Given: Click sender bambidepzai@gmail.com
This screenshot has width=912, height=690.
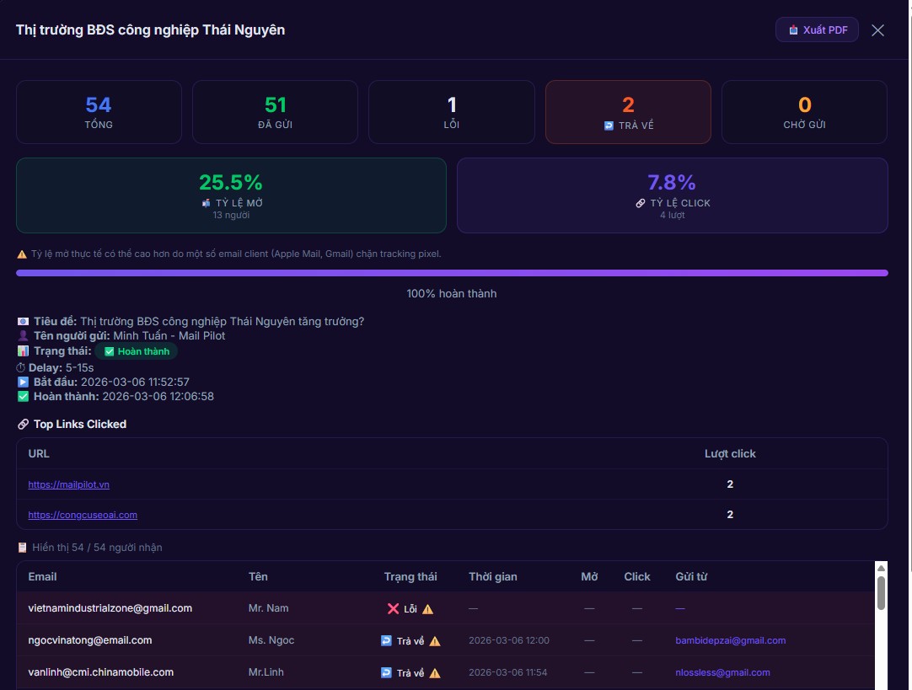Looking at the screenshot, I should click(x=730, y=641).
